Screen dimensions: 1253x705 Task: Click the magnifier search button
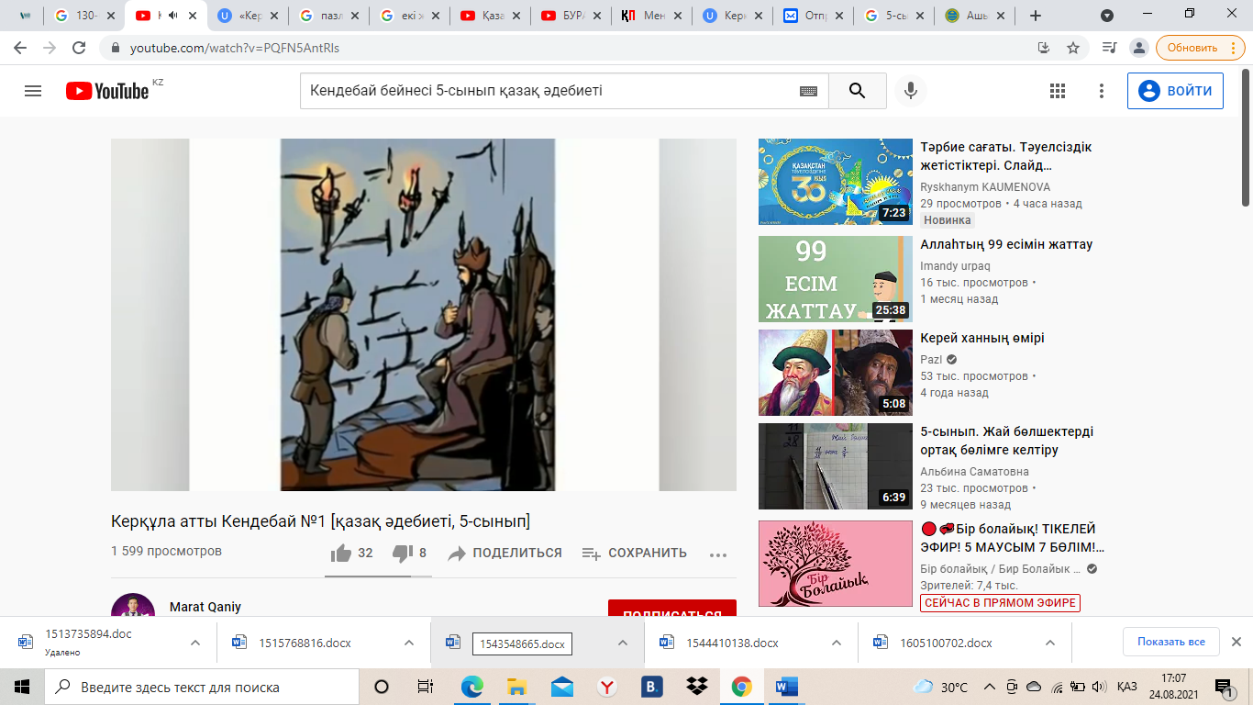(x=858, y=91)
